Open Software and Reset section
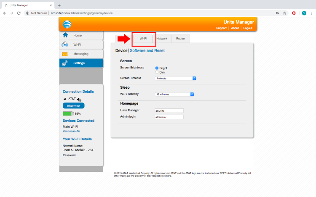 tap(147, 50)
